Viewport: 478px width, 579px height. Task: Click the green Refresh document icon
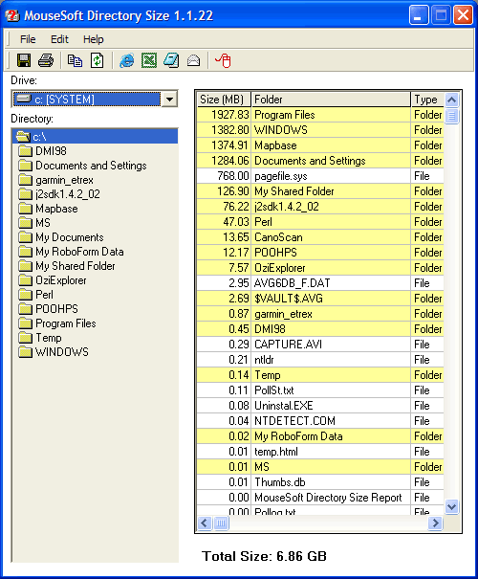tap(97, 60)
